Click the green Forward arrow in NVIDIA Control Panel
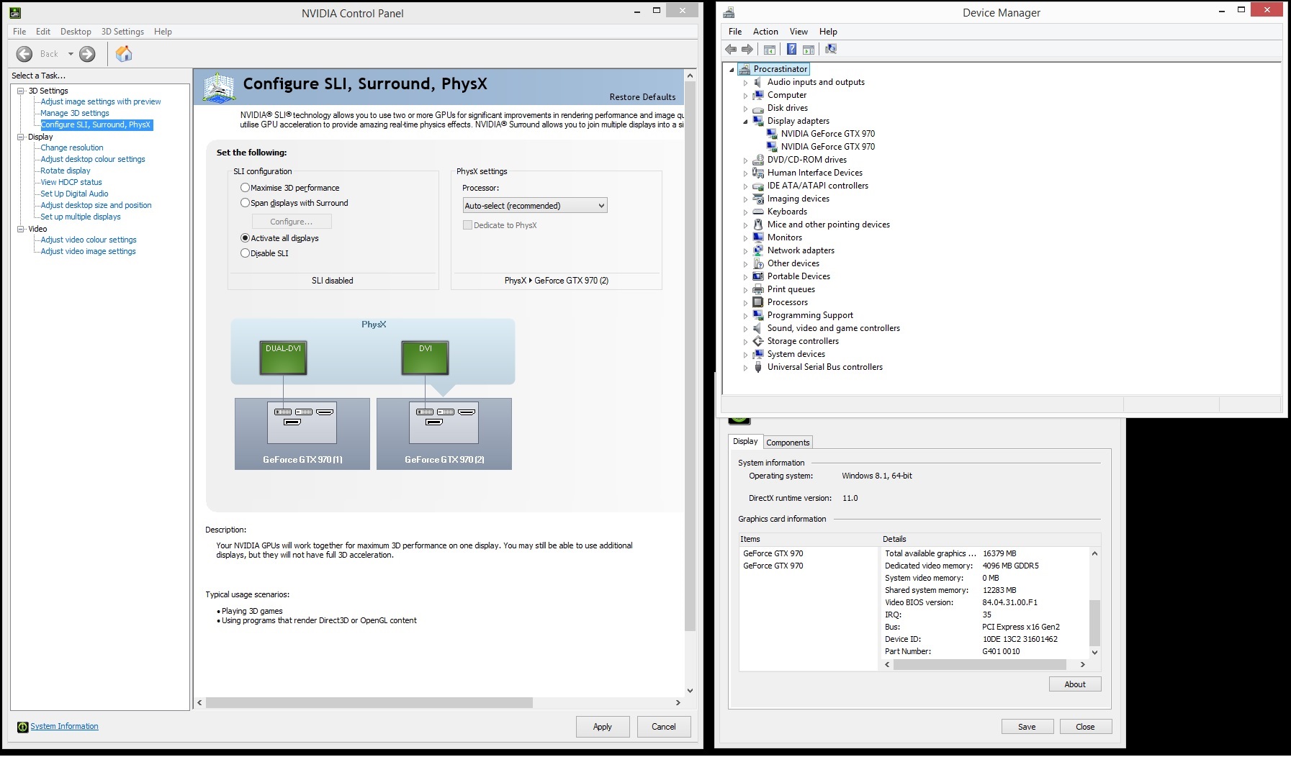Image resolution: width=1291 pixels, height=757 pixels. (x=87, y=54)
